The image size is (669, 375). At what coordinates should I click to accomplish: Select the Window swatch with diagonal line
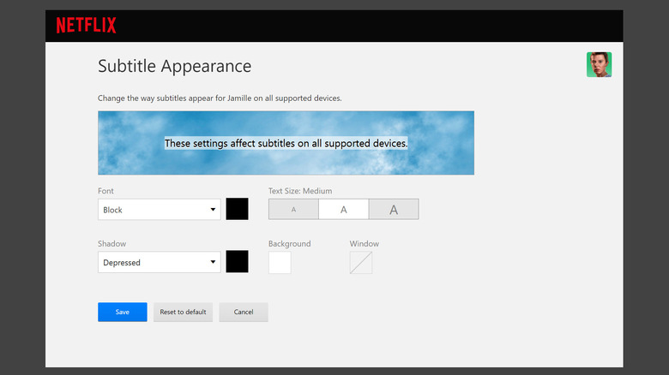click(361, 263)
